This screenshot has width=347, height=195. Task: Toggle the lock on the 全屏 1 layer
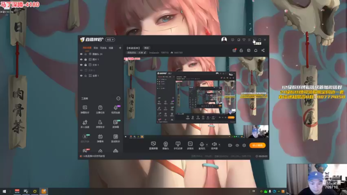pyautogui.click(x=85, y=75)
